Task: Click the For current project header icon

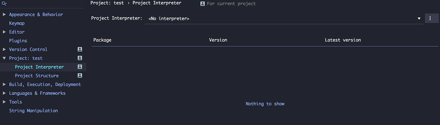Action: [202, 4]
